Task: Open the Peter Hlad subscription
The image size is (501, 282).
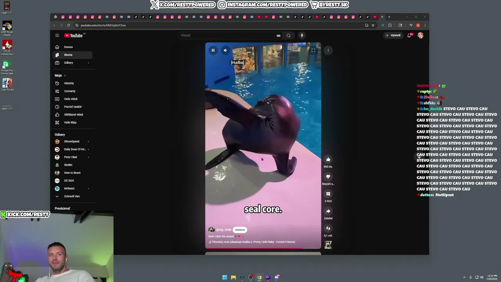Action: [72, 157]
